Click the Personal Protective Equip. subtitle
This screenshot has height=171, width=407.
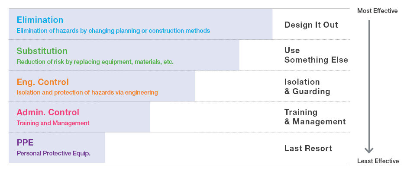[53, 153]
